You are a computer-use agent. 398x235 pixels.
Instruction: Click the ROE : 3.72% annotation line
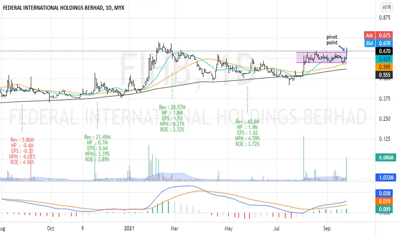(248, 144)
